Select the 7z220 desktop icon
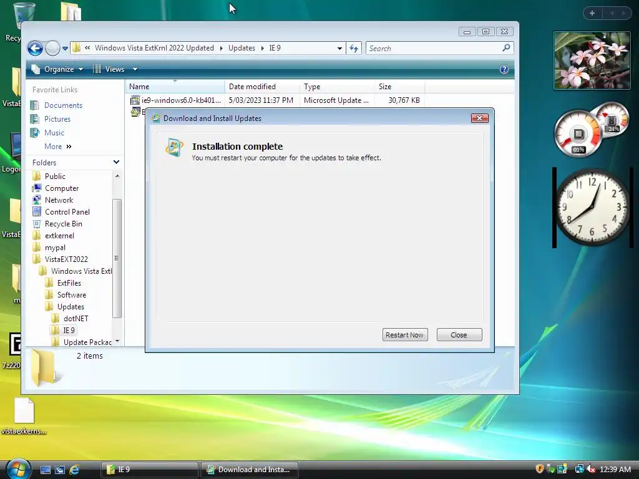639x479 pixels. [12, 351]
